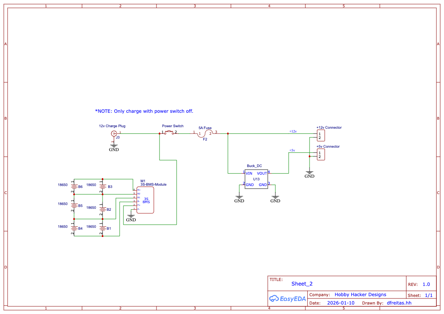Select the 18650 label beside battery B4
444x314 pixels.
(63, 227)
